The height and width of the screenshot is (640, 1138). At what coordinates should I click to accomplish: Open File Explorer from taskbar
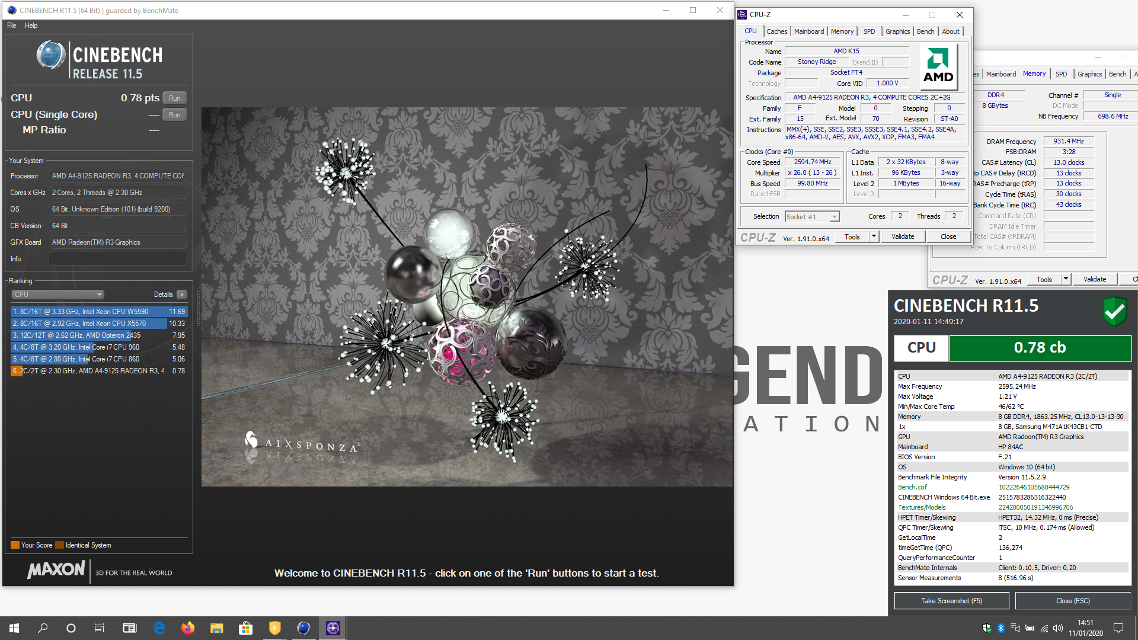coord(217,628)
